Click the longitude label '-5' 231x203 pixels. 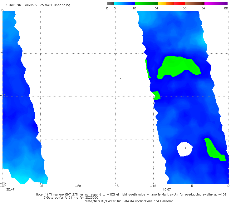(x=191, y=186)
